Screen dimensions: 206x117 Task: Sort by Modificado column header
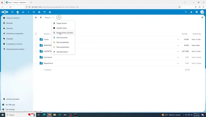point(197,34)
